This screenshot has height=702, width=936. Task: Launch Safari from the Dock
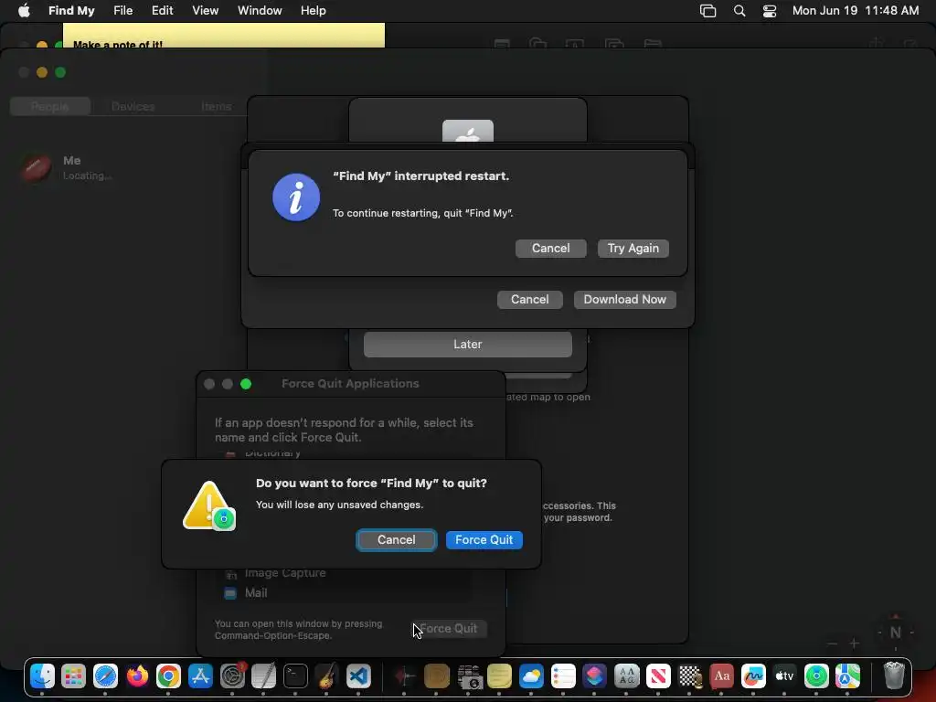point(106,676)
